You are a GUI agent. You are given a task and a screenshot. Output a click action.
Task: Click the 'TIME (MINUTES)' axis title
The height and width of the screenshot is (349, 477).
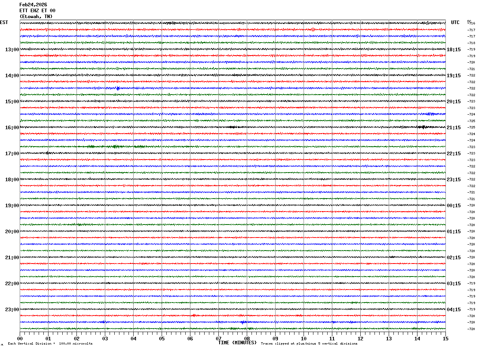237,343
